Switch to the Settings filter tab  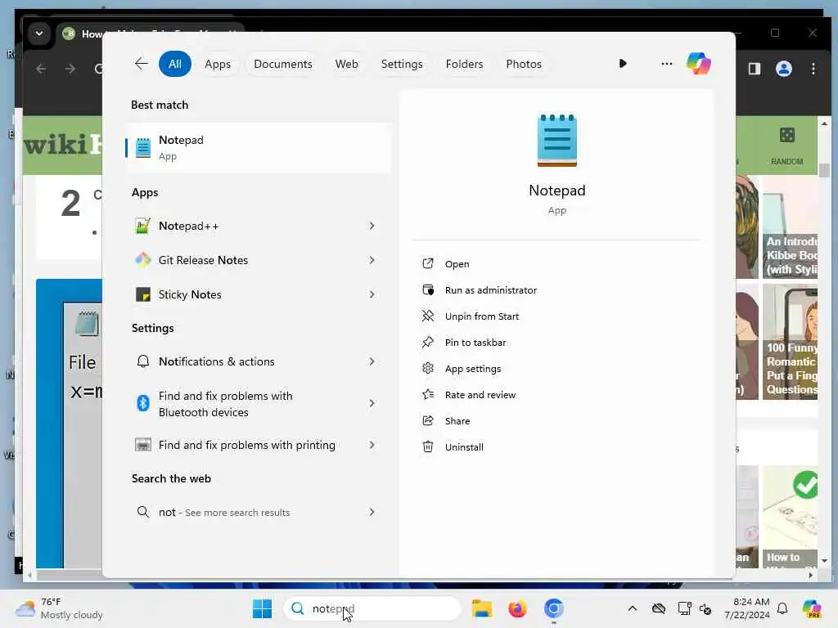click(x=401, y=64)
